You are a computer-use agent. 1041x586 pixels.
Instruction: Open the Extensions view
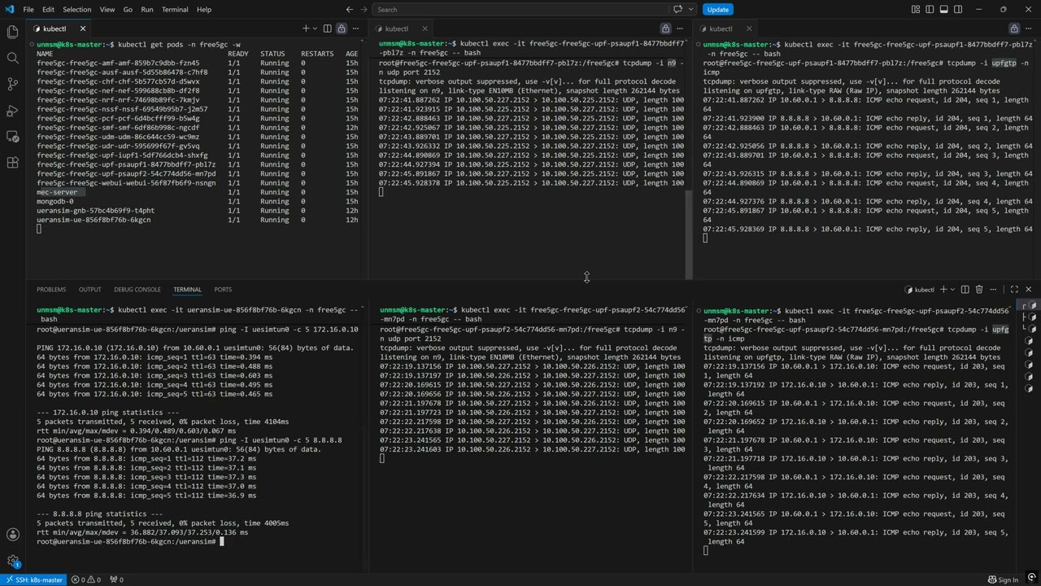point(12,162)
